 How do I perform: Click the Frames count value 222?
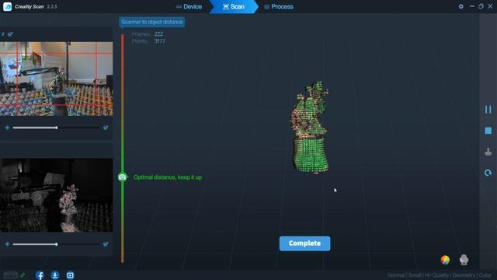click(158, 34)
